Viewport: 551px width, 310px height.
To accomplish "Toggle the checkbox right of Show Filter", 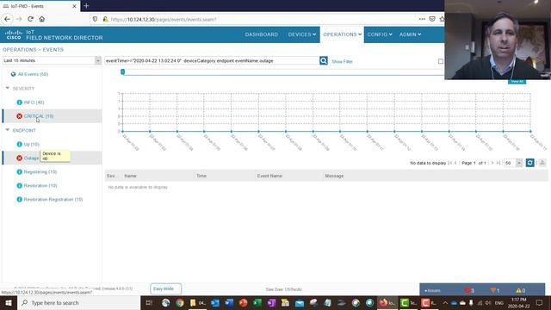I will click(441, 61).
